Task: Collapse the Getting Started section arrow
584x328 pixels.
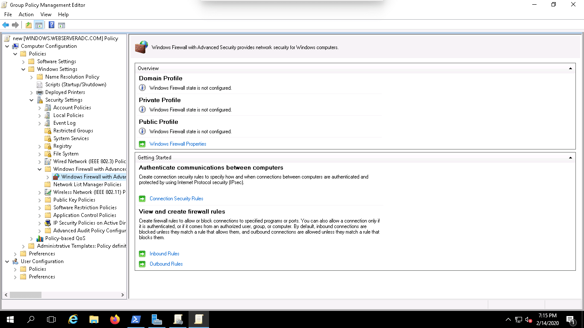Action: coord(570,158)
